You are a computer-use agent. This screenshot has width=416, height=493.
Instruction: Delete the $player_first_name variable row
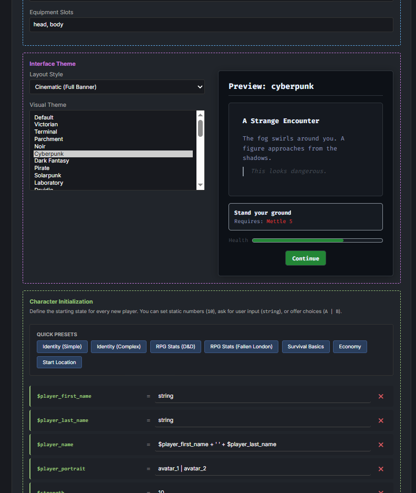pyautogui.click(x=381, y=396)
